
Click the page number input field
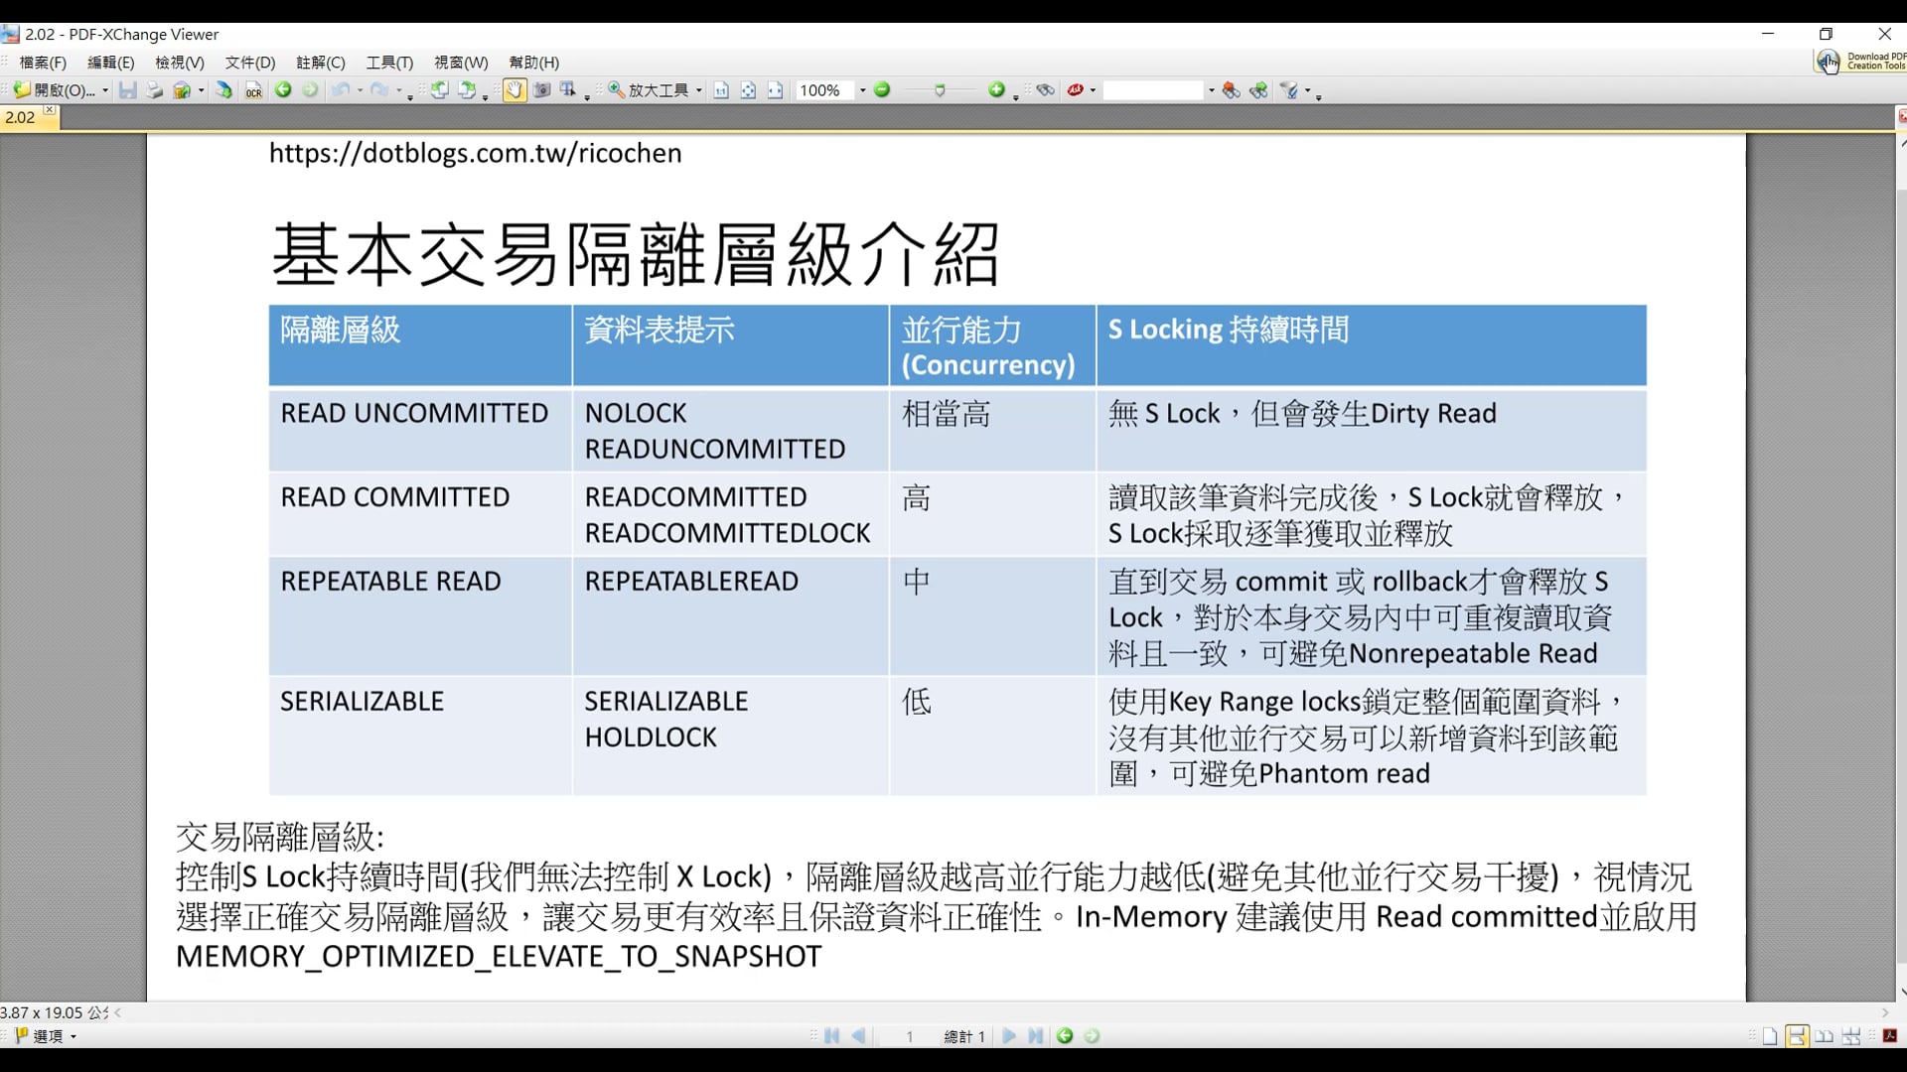(909, 1036)
